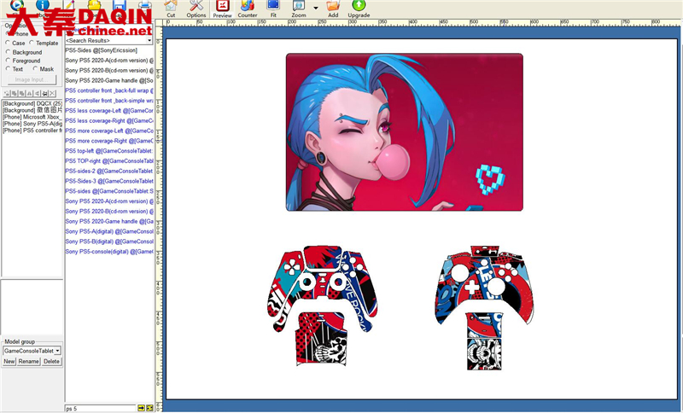Select layer '[Phone] Microsoft Xbox_'
The height and width of the screenshot is (413, 683).
point(32,117)
